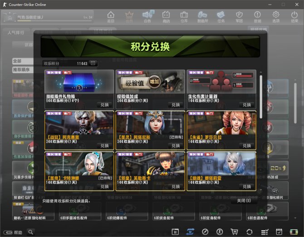Click 兑换 for 【圣灵】阿塔尼斯
This screenshot has width=304, height=237.
176,146
